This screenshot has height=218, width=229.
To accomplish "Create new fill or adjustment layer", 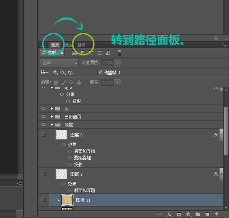I will [x=189, y=214].
